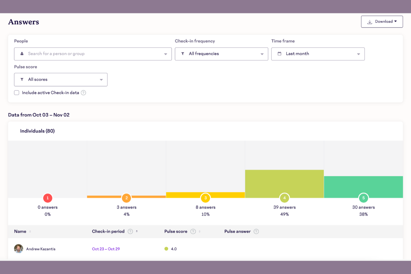Click the help icon next to Pulse answer header
The height and width of the screenshot is (274, 411).
pos(256,231)
